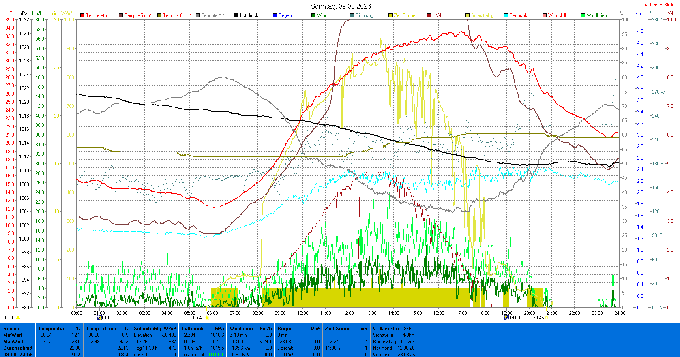Click the sunrise icon at 05:45
This screenshot has height=357, width=680.
207,318
